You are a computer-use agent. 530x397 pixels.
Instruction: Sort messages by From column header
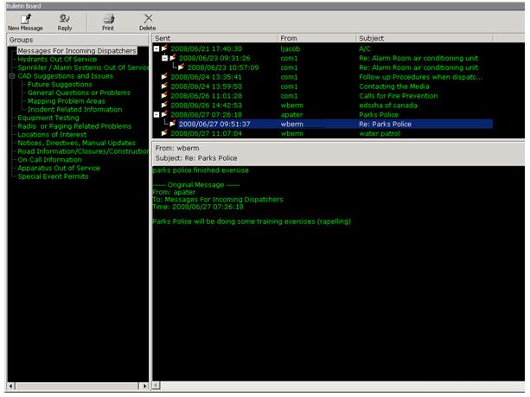(316, 39)
